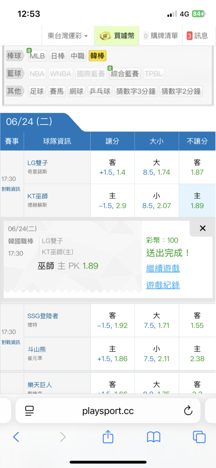Open the Safari share sheet icon
Viewport: 216px width, 468px height.
[108, 437]
